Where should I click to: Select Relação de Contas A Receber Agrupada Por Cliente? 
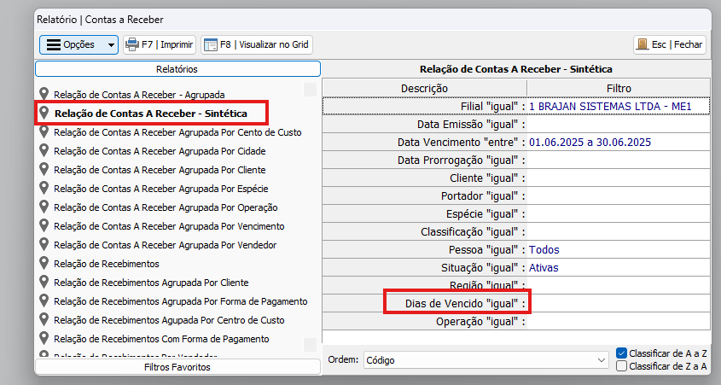pos(160,170)
